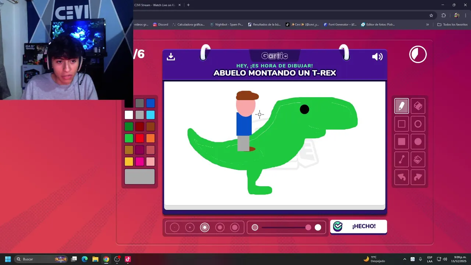Viewport: 471px width, 265px height.
Task: Pick the cyan color swatch
Action: tap(150, 115)
